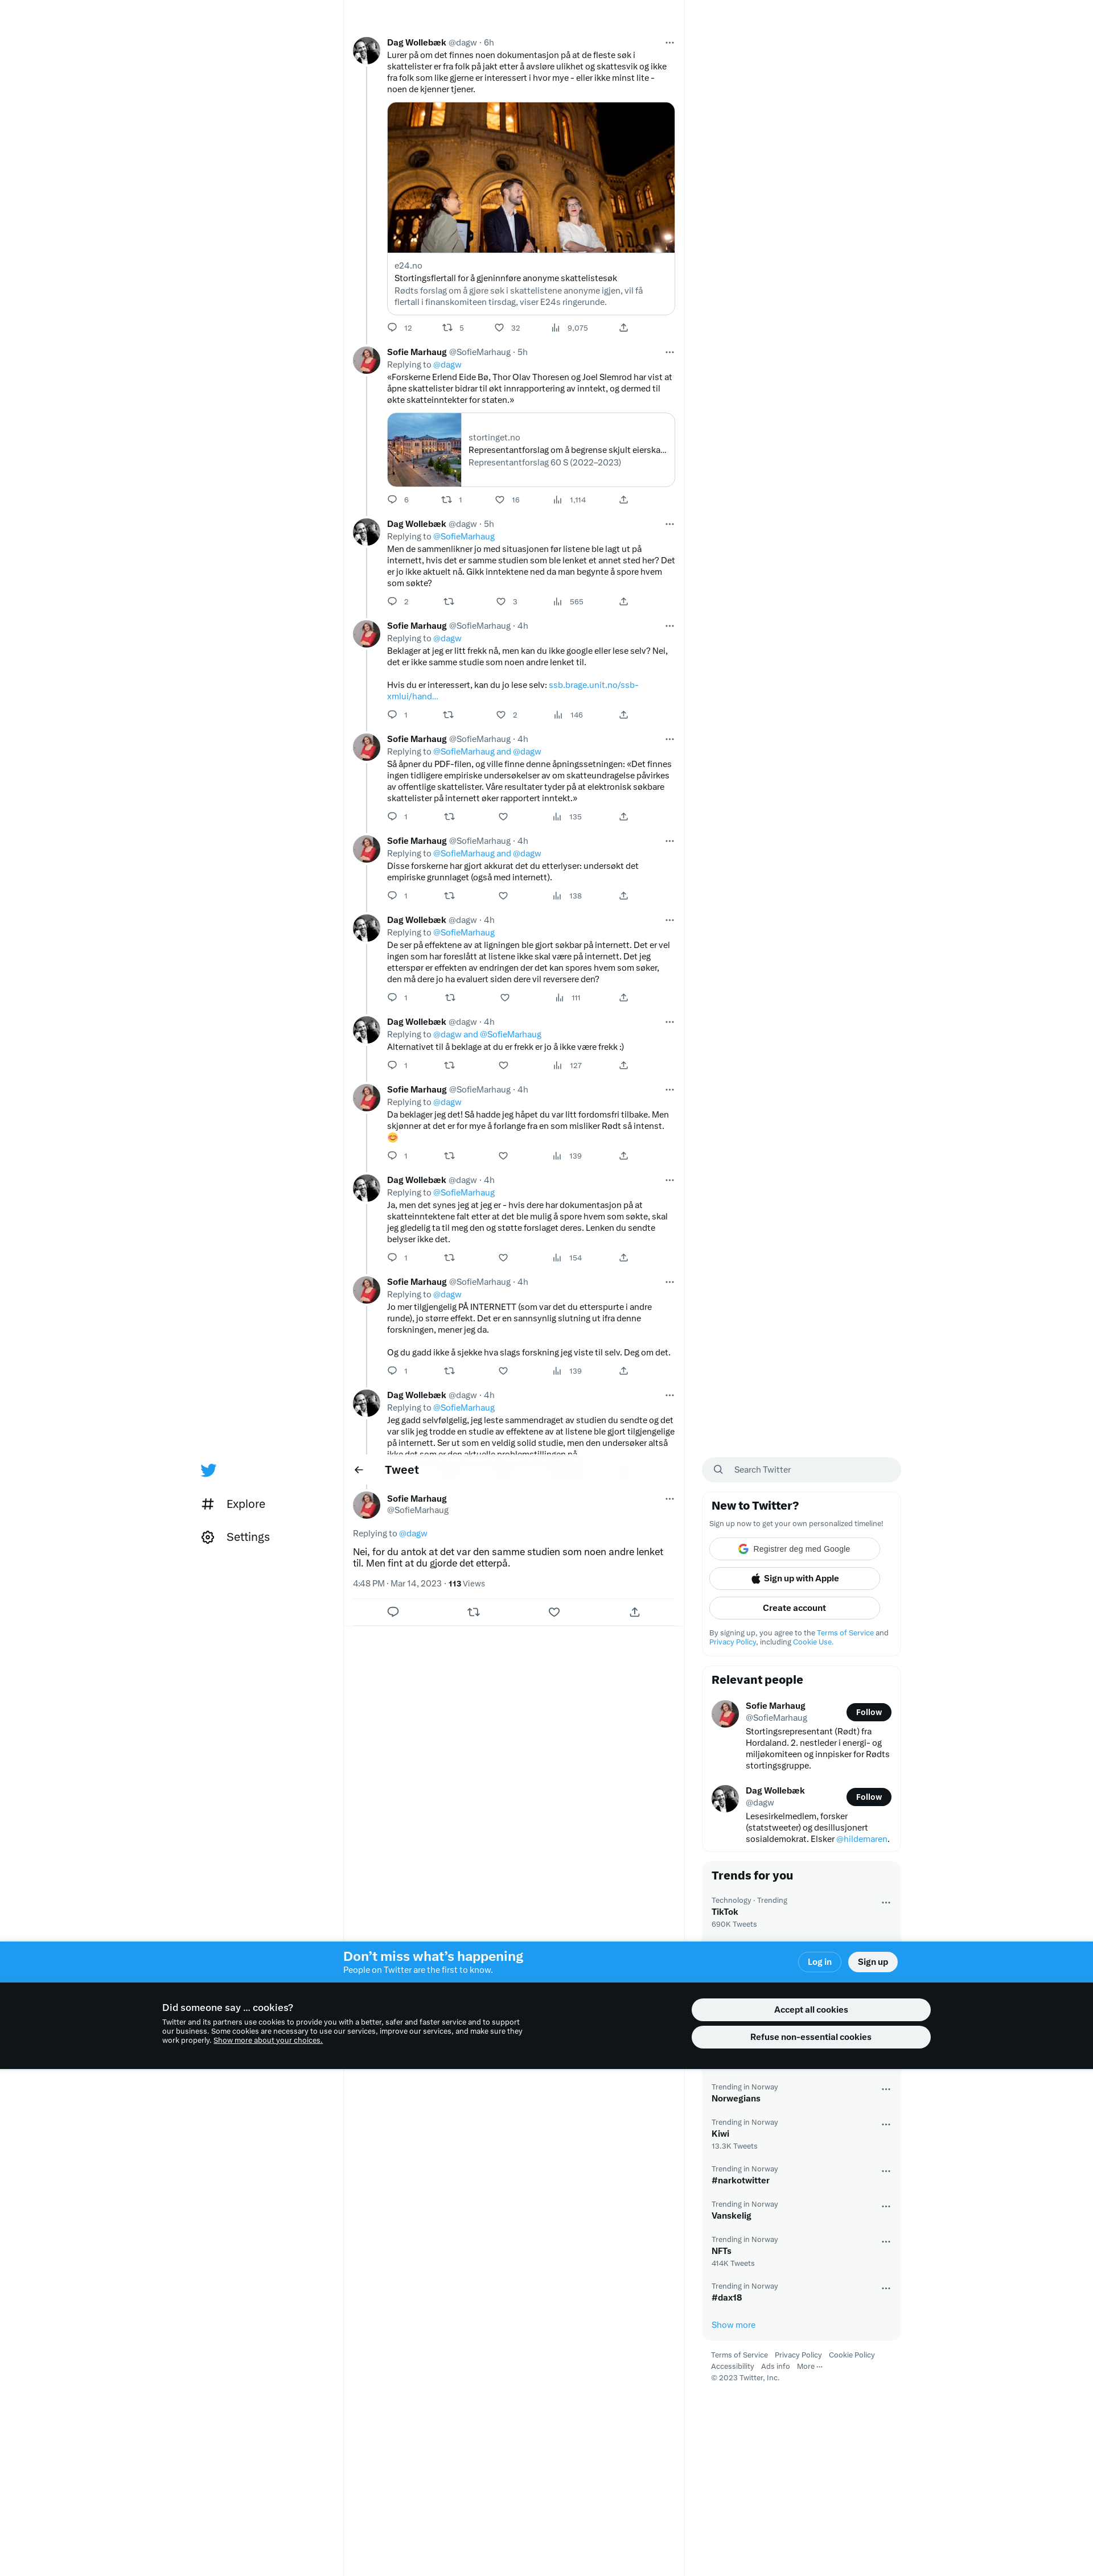Open the e24.no article image preview

531,177
